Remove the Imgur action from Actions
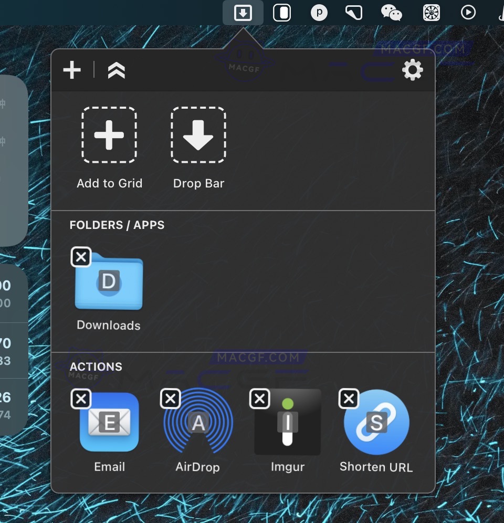 point(259,399)
